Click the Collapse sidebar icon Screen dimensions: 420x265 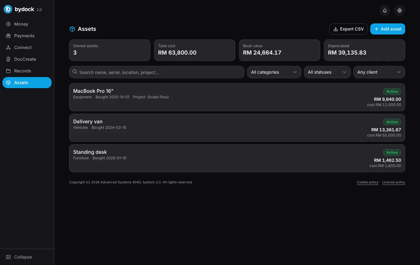[x=8, y=257]
